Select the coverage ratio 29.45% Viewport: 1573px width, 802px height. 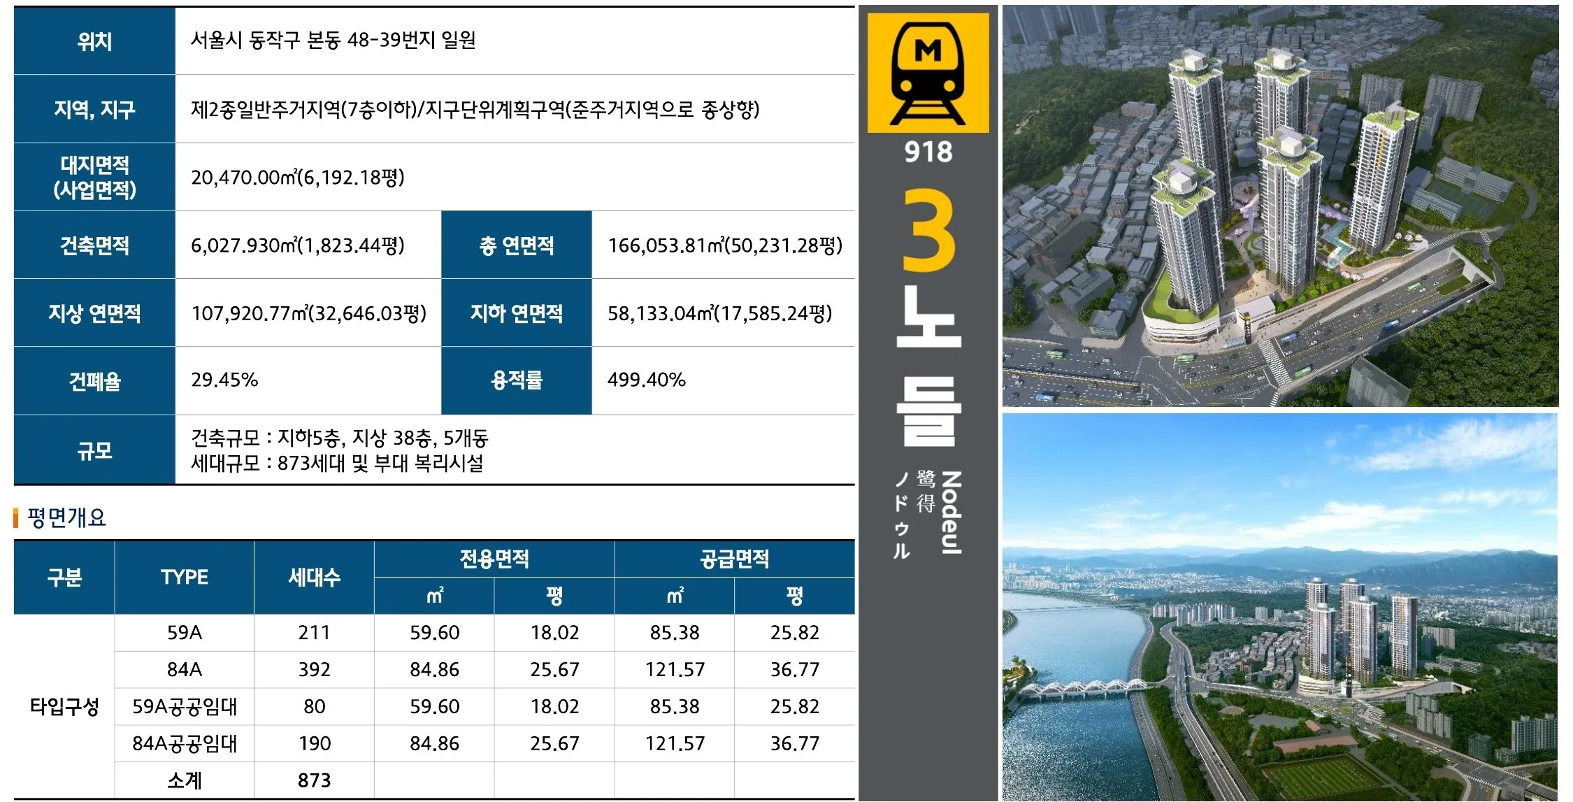(224, 380)
